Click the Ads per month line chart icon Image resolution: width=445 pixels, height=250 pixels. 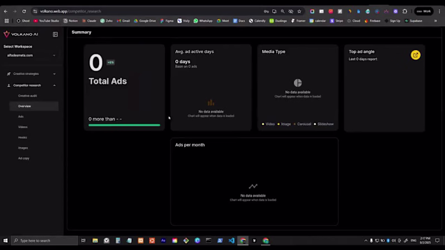pyautogui.click(x=253, y=186)
